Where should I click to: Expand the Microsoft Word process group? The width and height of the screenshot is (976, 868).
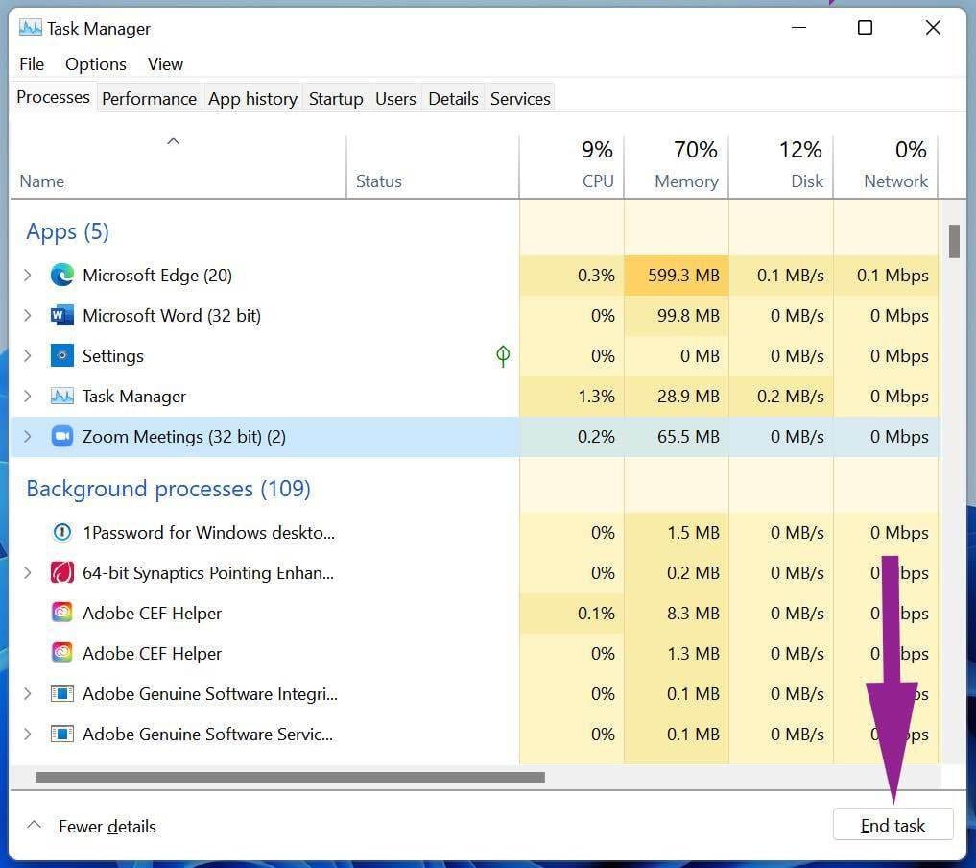pos(28,315)
